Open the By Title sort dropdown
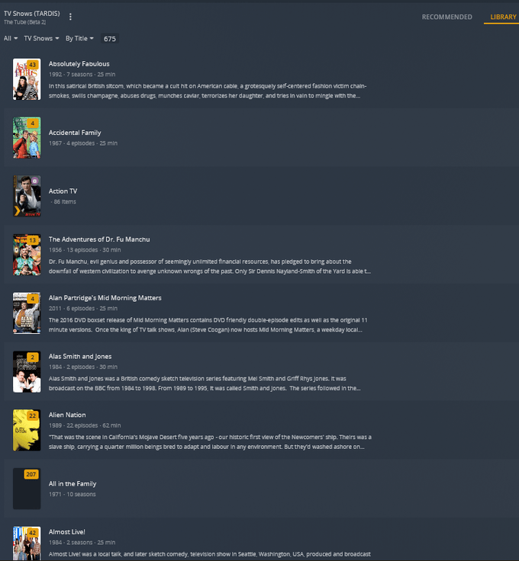 coord(79,38)
